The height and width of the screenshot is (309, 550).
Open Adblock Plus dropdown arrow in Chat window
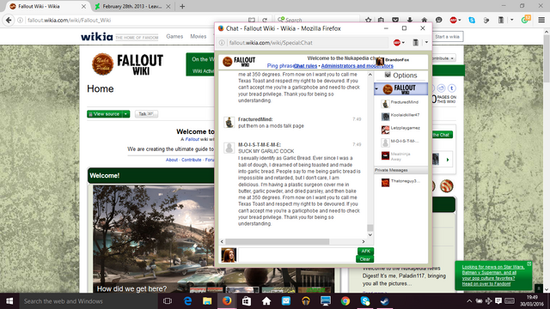tap(403, 43)
